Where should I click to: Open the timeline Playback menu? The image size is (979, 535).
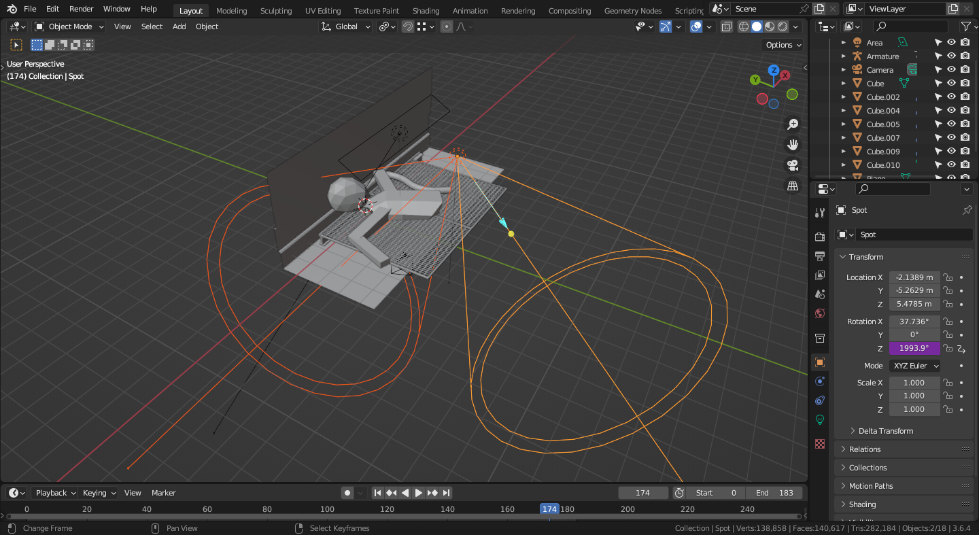tap(56, 493)
